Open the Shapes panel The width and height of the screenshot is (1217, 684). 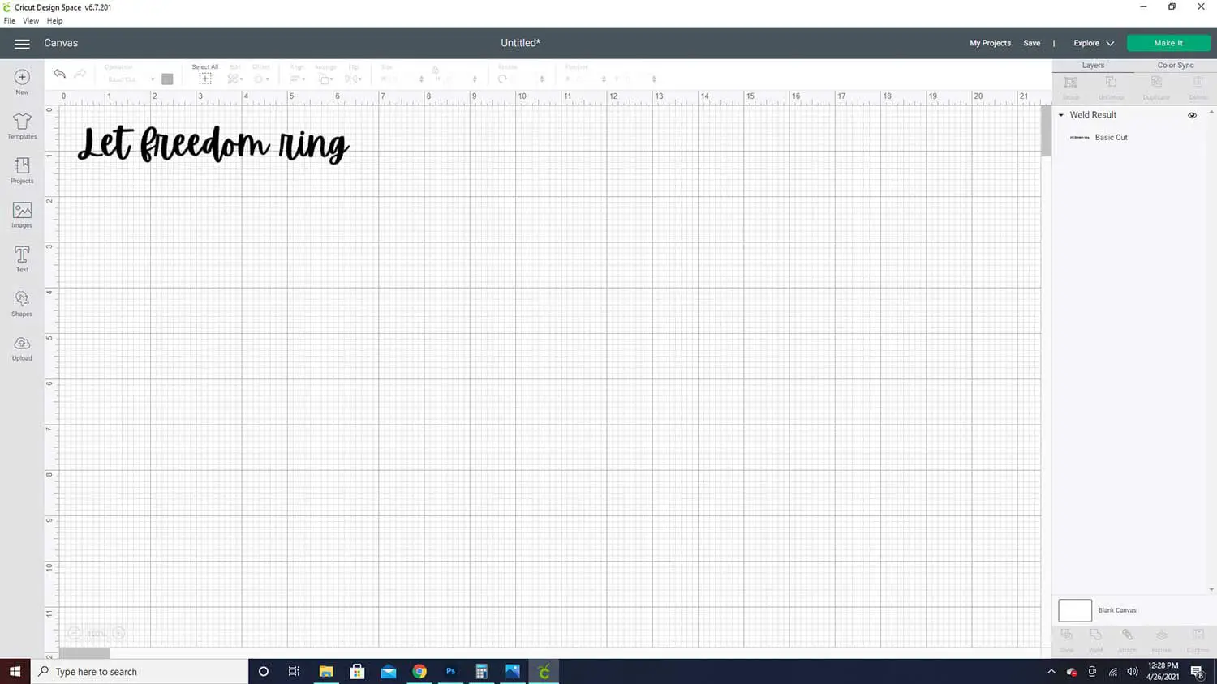point(22,303)
